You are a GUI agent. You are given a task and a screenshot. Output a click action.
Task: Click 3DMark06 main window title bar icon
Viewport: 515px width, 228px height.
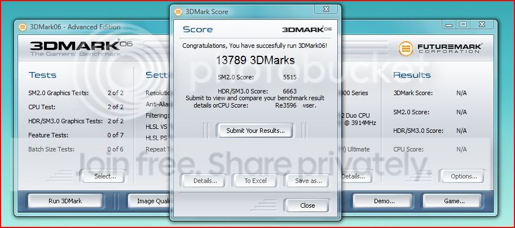(23, 27)
